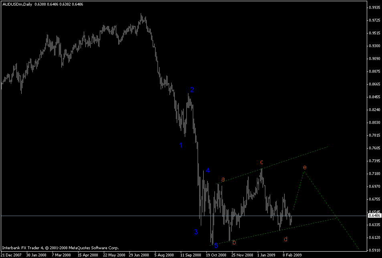Screen dimensions: 382x258
Task: Click the 0.6335 price axis label
Action: point(374,225)
